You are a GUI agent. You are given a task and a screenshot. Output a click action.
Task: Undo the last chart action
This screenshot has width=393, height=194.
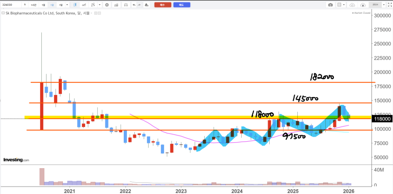click(134, 5)
